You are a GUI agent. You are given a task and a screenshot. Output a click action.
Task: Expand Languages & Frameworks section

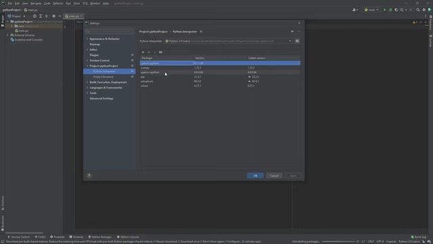(x=87, y=87)
